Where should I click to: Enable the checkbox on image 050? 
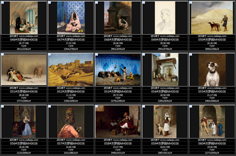coord(191,3)
